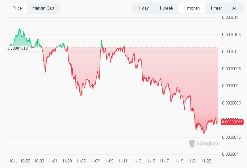247x168 pixels.
Task: Select the 1 day time range
Action: click(144, 8)
